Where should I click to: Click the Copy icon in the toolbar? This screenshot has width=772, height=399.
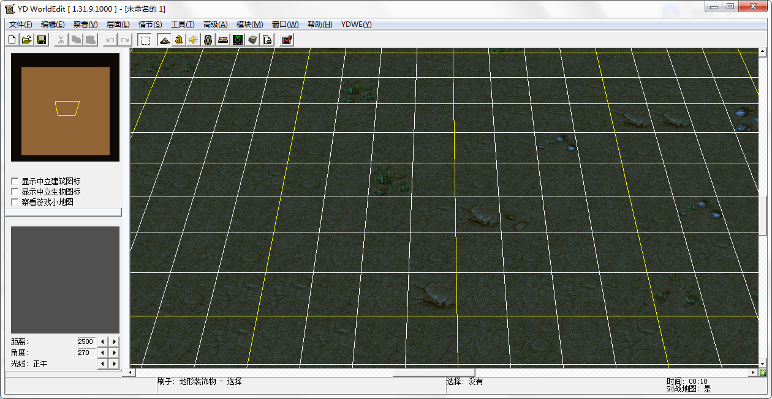75,40
